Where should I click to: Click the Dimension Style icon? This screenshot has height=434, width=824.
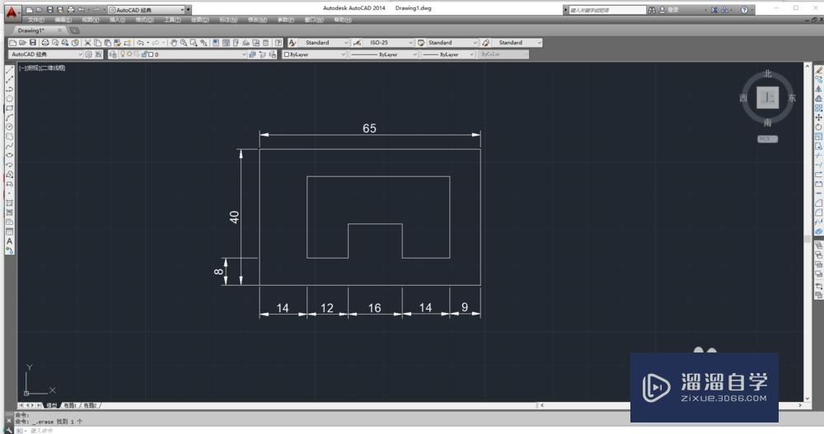click(x=357, y=43)
